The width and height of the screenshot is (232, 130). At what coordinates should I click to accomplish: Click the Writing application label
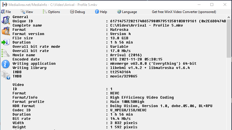[x=34, y=64]
